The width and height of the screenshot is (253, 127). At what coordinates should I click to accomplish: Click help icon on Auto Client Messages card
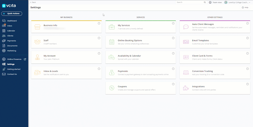click(247, 23)
